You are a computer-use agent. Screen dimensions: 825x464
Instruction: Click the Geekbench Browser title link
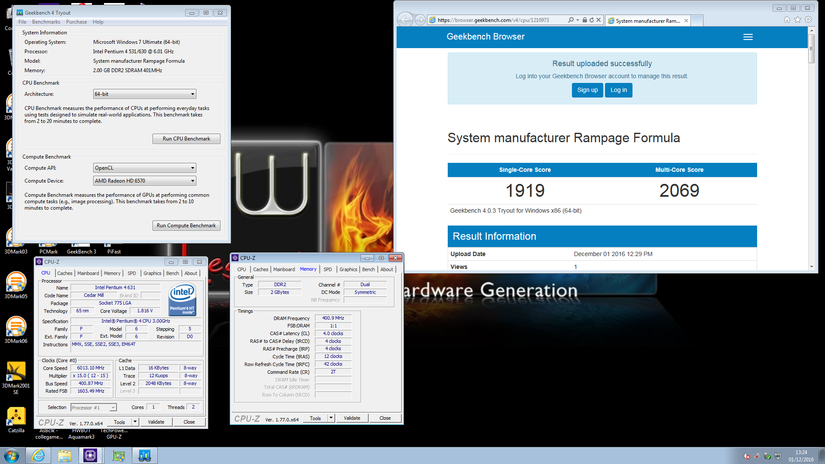(486, 37)
